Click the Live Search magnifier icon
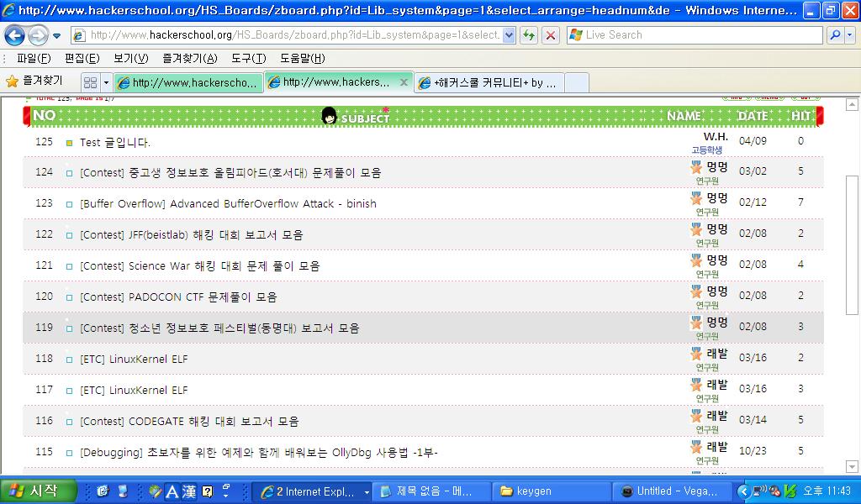This screenshot has width=861, height=504. click(833, 35)
